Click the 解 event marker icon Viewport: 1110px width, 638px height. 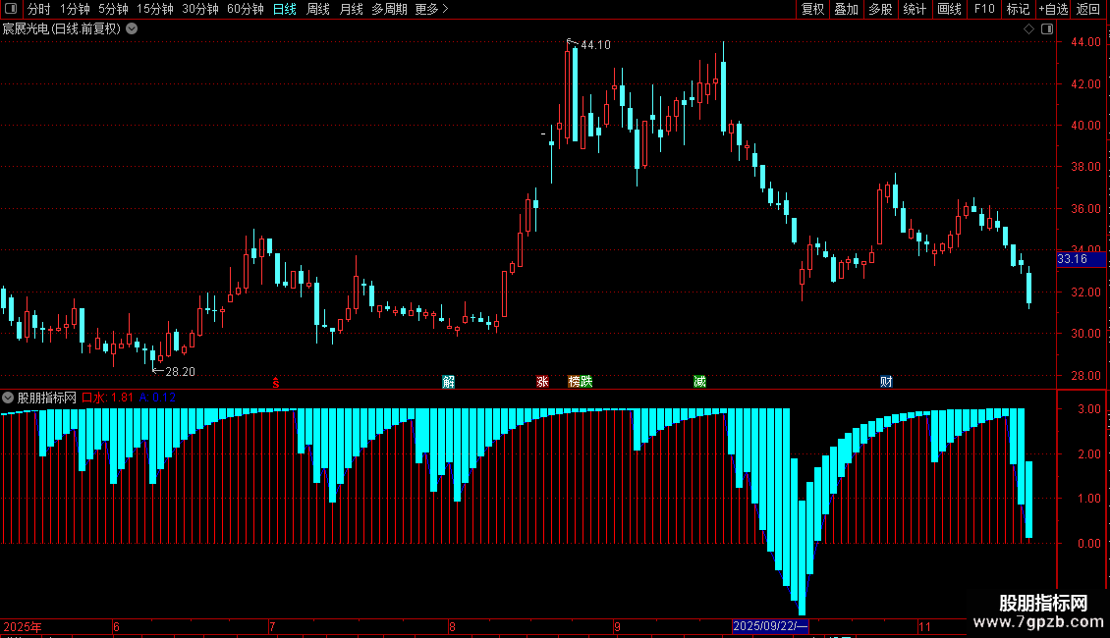(448, 382)
